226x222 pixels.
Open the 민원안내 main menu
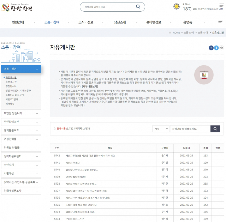(x=18, y=22)
